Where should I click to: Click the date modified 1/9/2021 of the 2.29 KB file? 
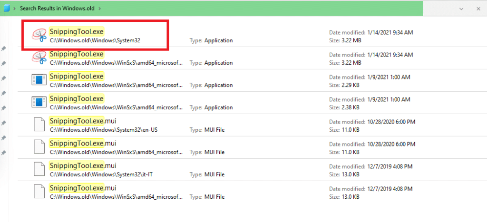click(x=388, y=77)
